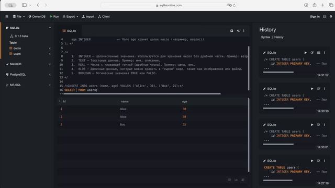Screen dimensions: 335x188
Task: Show table view for 14:31:57 entry
Action: (319, 53)
